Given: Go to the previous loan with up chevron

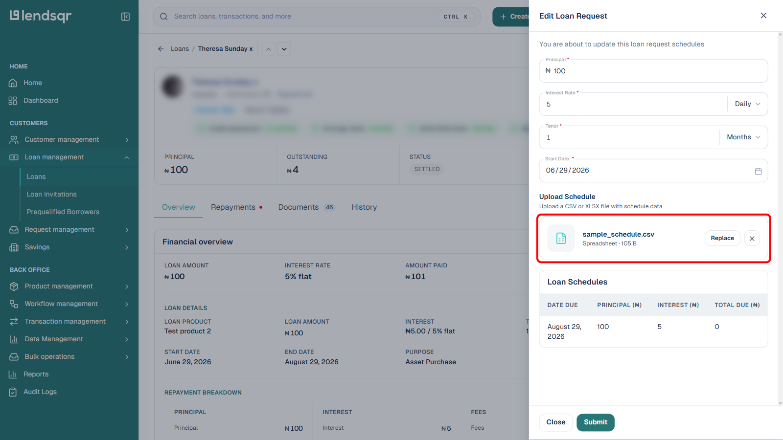Looking at the screenshot, I should pyautogui.click(x=268, y=49).
